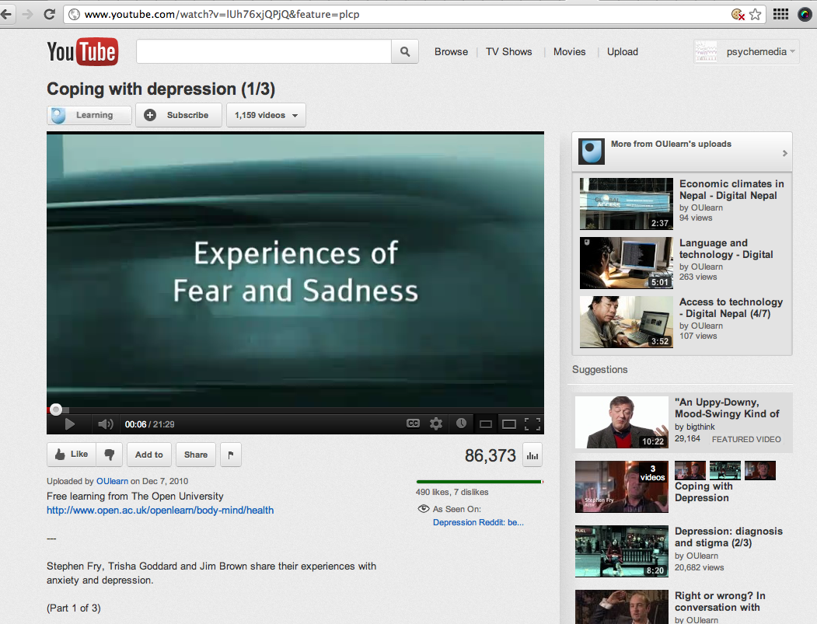Toggle closed captions on the player
The height and width of the screenshot is (624, 817).
pyautogui.click(x=414, y=424)
